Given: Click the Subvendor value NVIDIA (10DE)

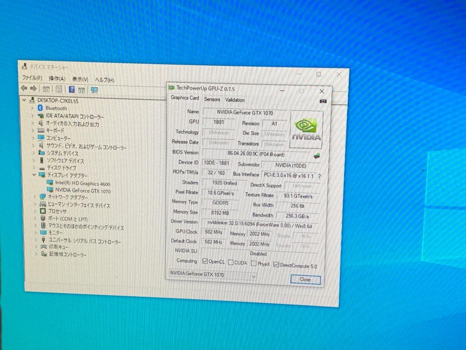Looking at the screenshot, I should tap(291, 165).
